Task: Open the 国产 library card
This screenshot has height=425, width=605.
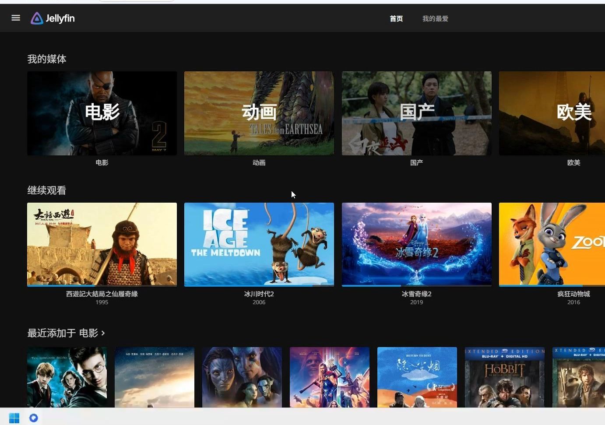Action: [417, 113]
